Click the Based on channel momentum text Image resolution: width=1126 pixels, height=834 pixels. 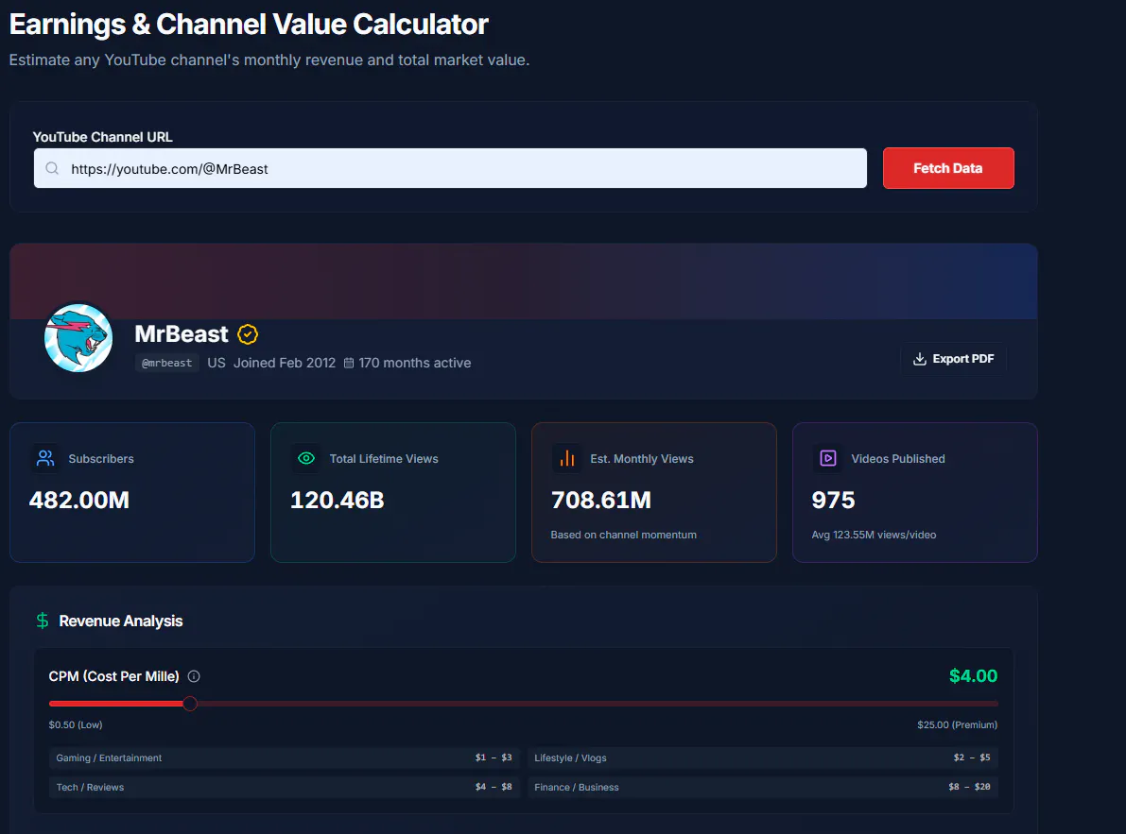pos(623,535)
